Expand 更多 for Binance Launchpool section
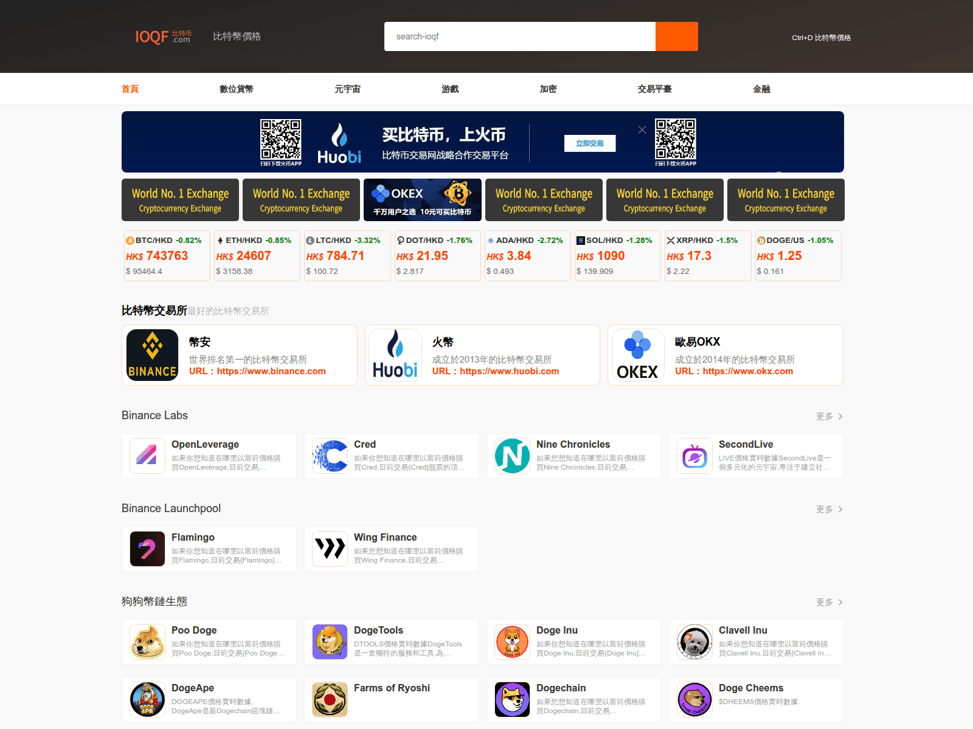This screenshot has height=729, width=973. [x=829, y=509]
